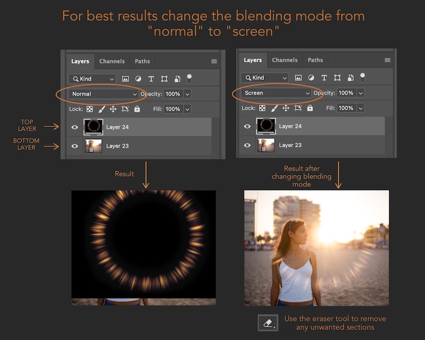Click Lock all padlock in left panel
425x340 pixels.
click(137, 109)
